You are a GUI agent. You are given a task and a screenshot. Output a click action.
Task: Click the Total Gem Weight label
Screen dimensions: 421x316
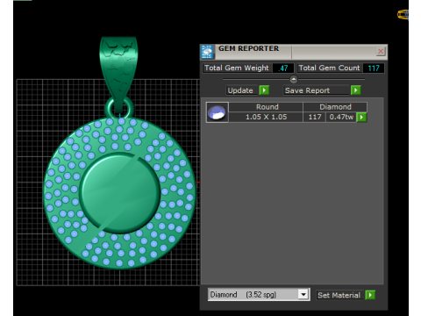click(236, 68)
